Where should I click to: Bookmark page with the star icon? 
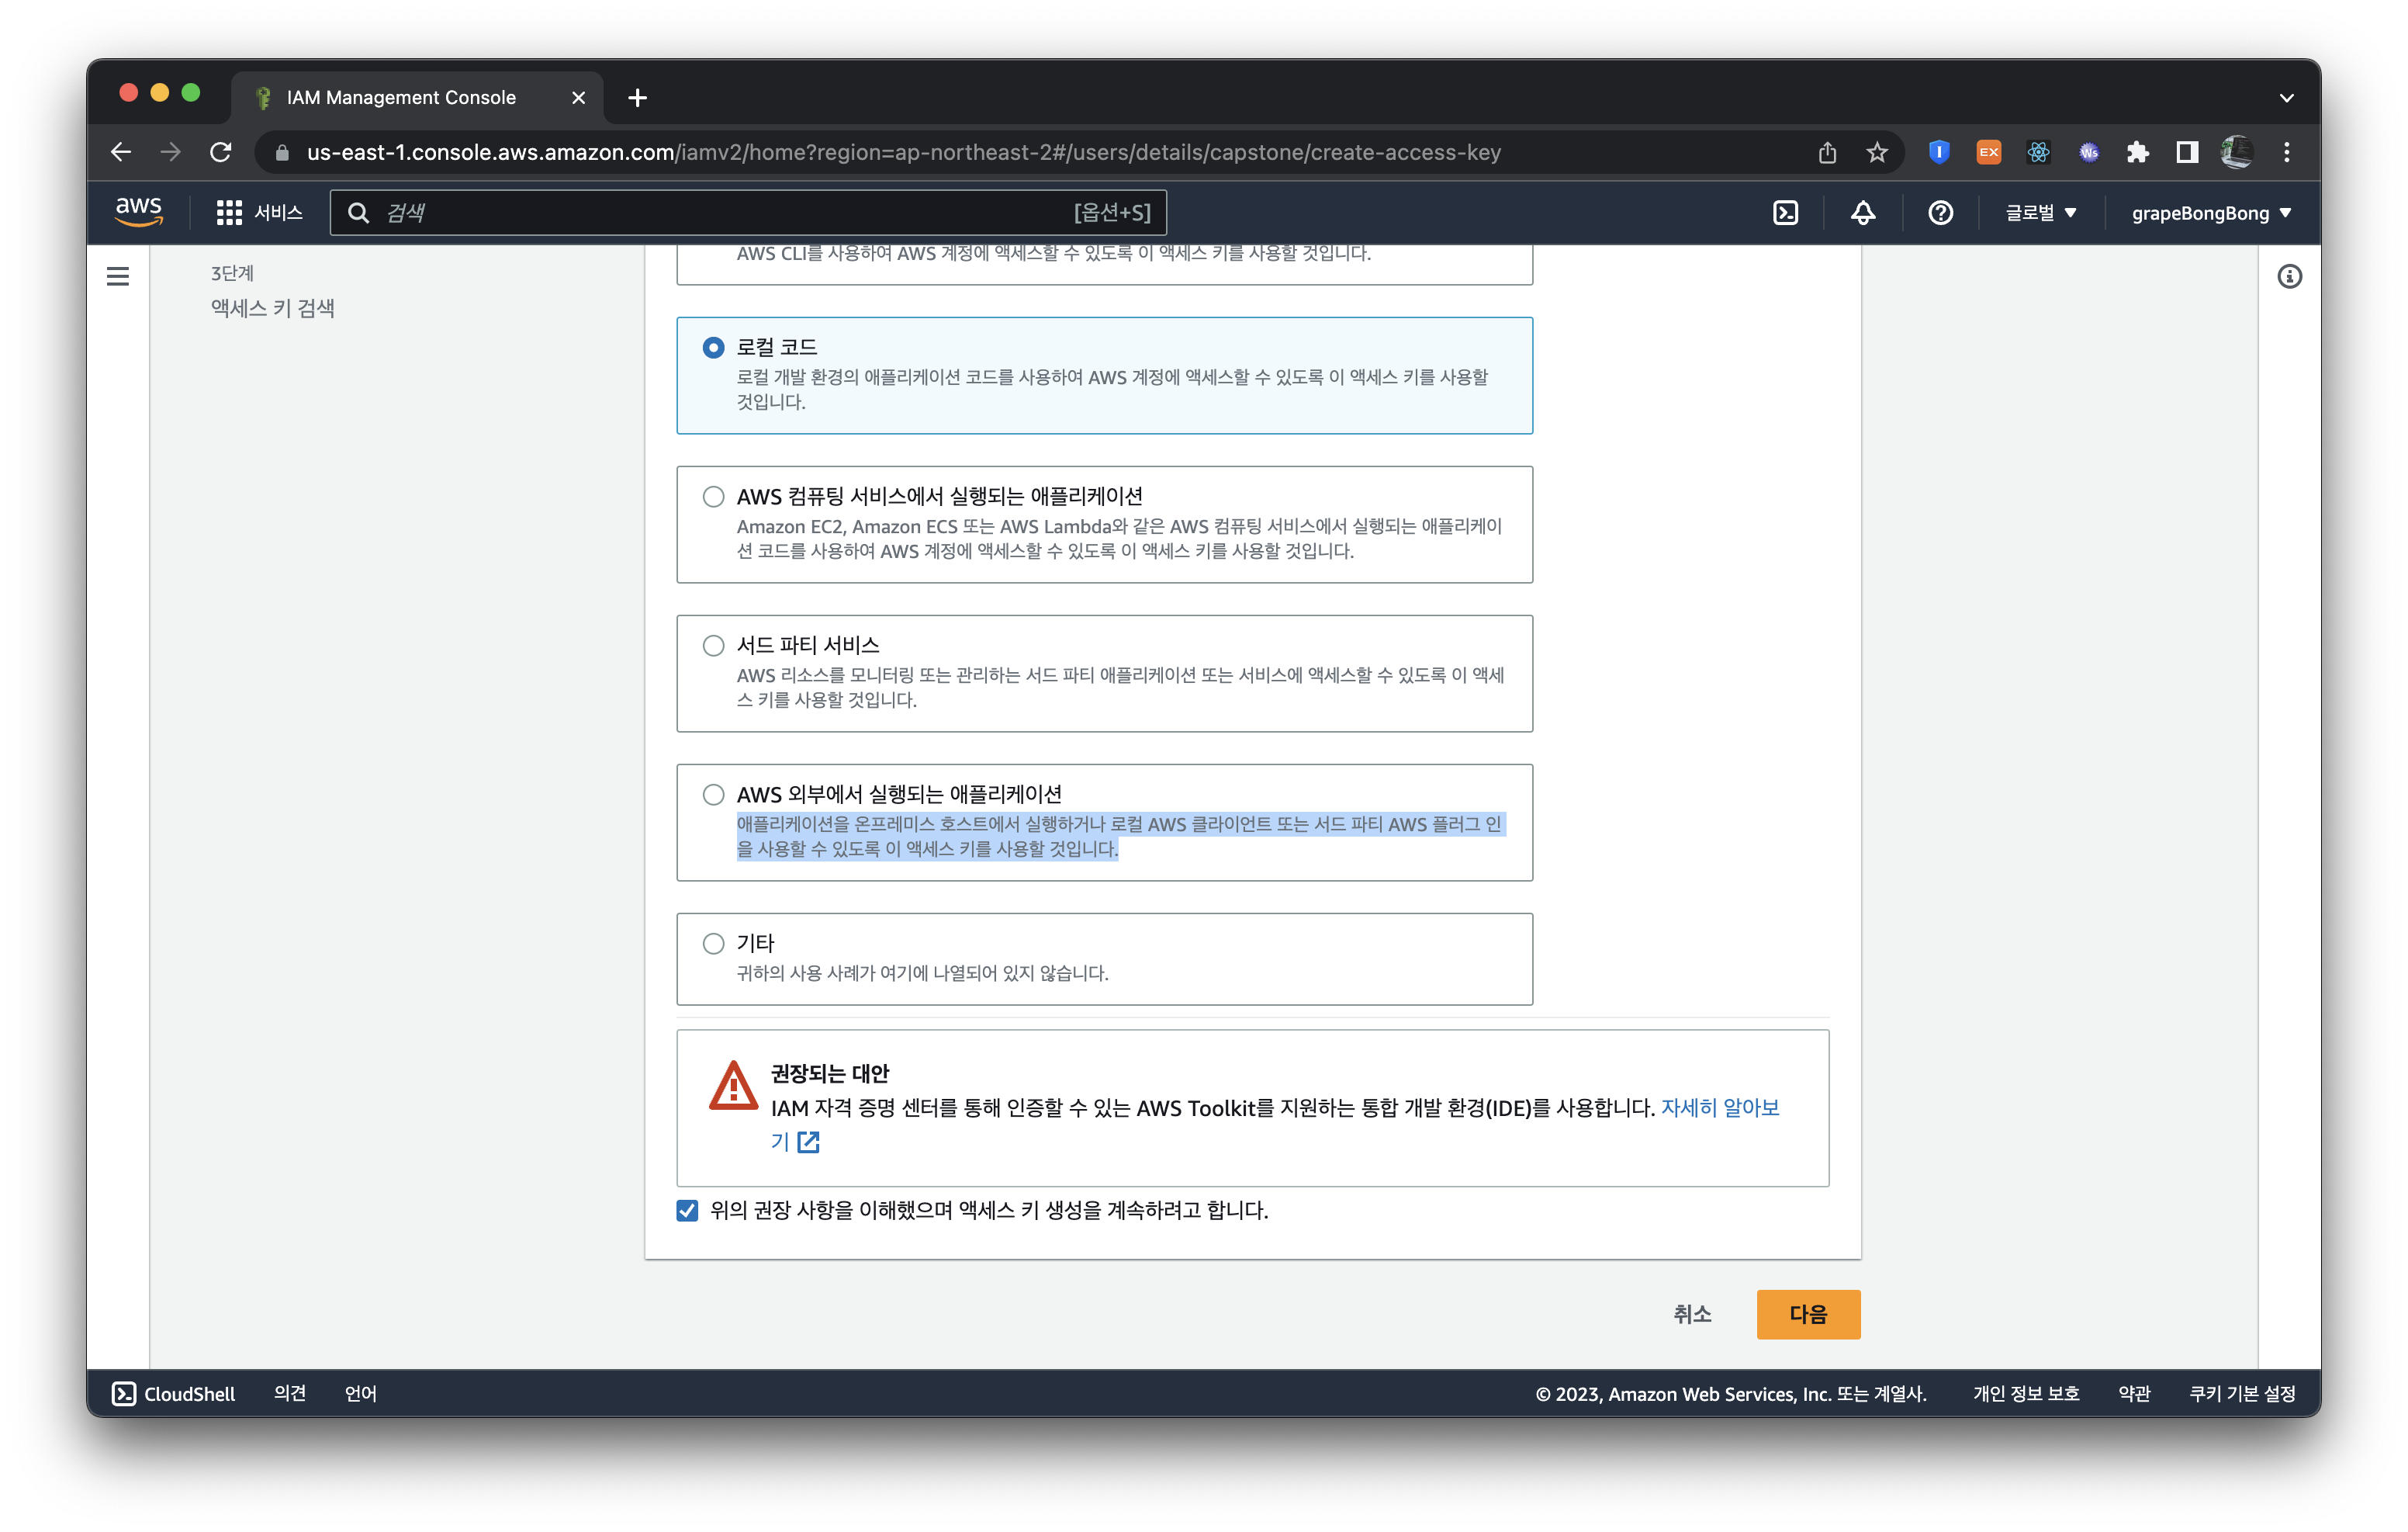click(1876, 152)
